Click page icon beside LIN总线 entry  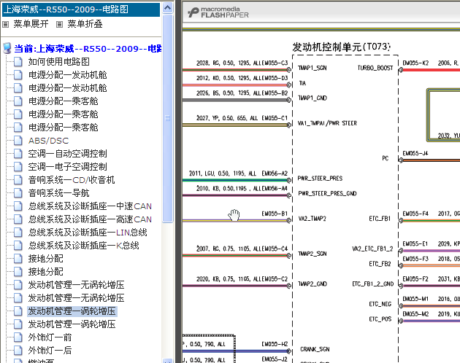click(18, 233)
